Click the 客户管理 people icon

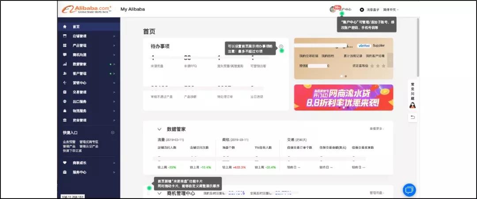[65, 74]
